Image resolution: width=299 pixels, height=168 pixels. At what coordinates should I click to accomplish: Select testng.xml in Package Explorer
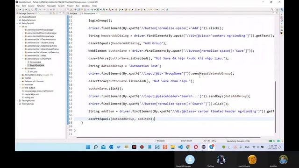coord(29,98)
